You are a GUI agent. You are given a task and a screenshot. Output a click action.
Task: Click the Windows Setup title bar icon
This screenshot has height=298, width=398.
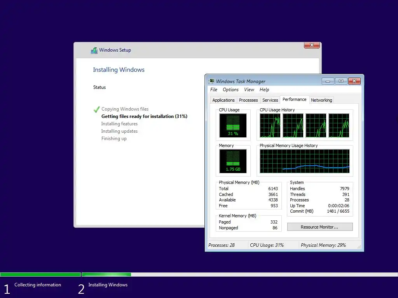(x=94, y=50)
